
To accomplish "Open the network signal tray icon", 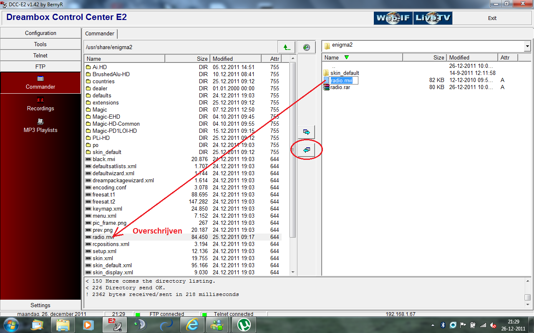I will pyautogui.click(x=483, y=325).
